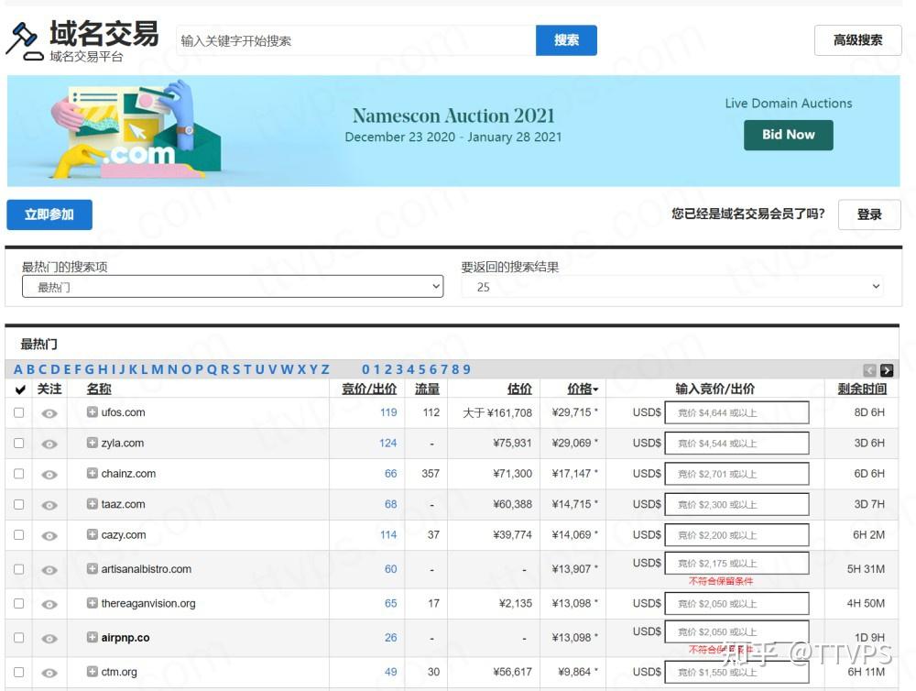Check the checkbox for artisanalbistro.com
Screen dimensions: 916x691
(18, 569)
